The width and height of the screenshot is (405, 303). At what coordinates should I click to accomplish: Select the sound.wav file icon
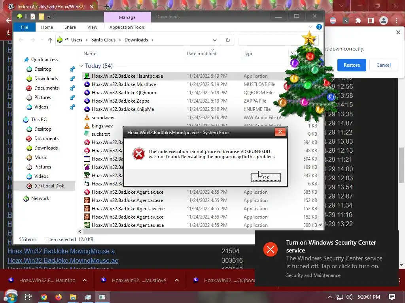pos(87,117)
